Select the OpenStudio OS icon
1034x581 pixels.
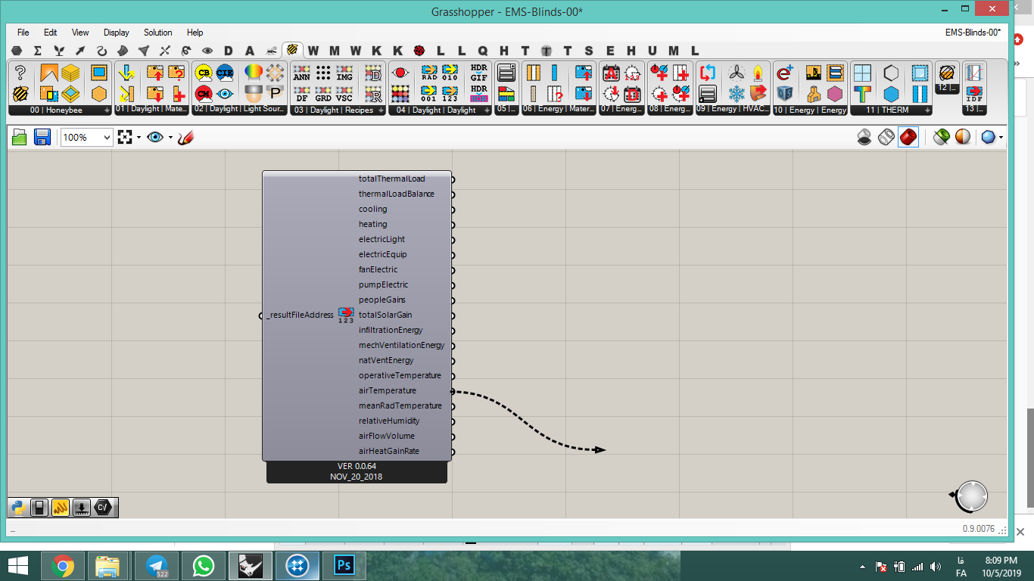point(785,94)
